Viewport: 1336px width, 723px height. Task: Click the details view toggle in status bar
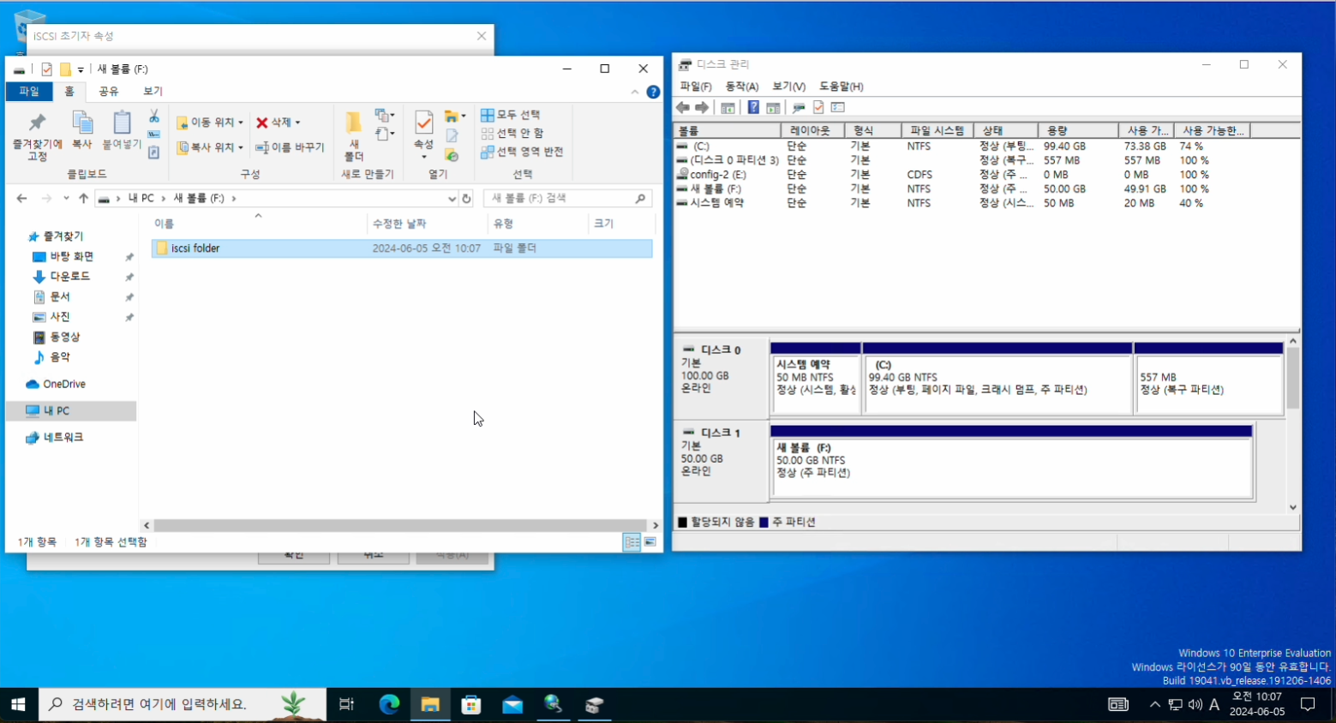point(632,542)
